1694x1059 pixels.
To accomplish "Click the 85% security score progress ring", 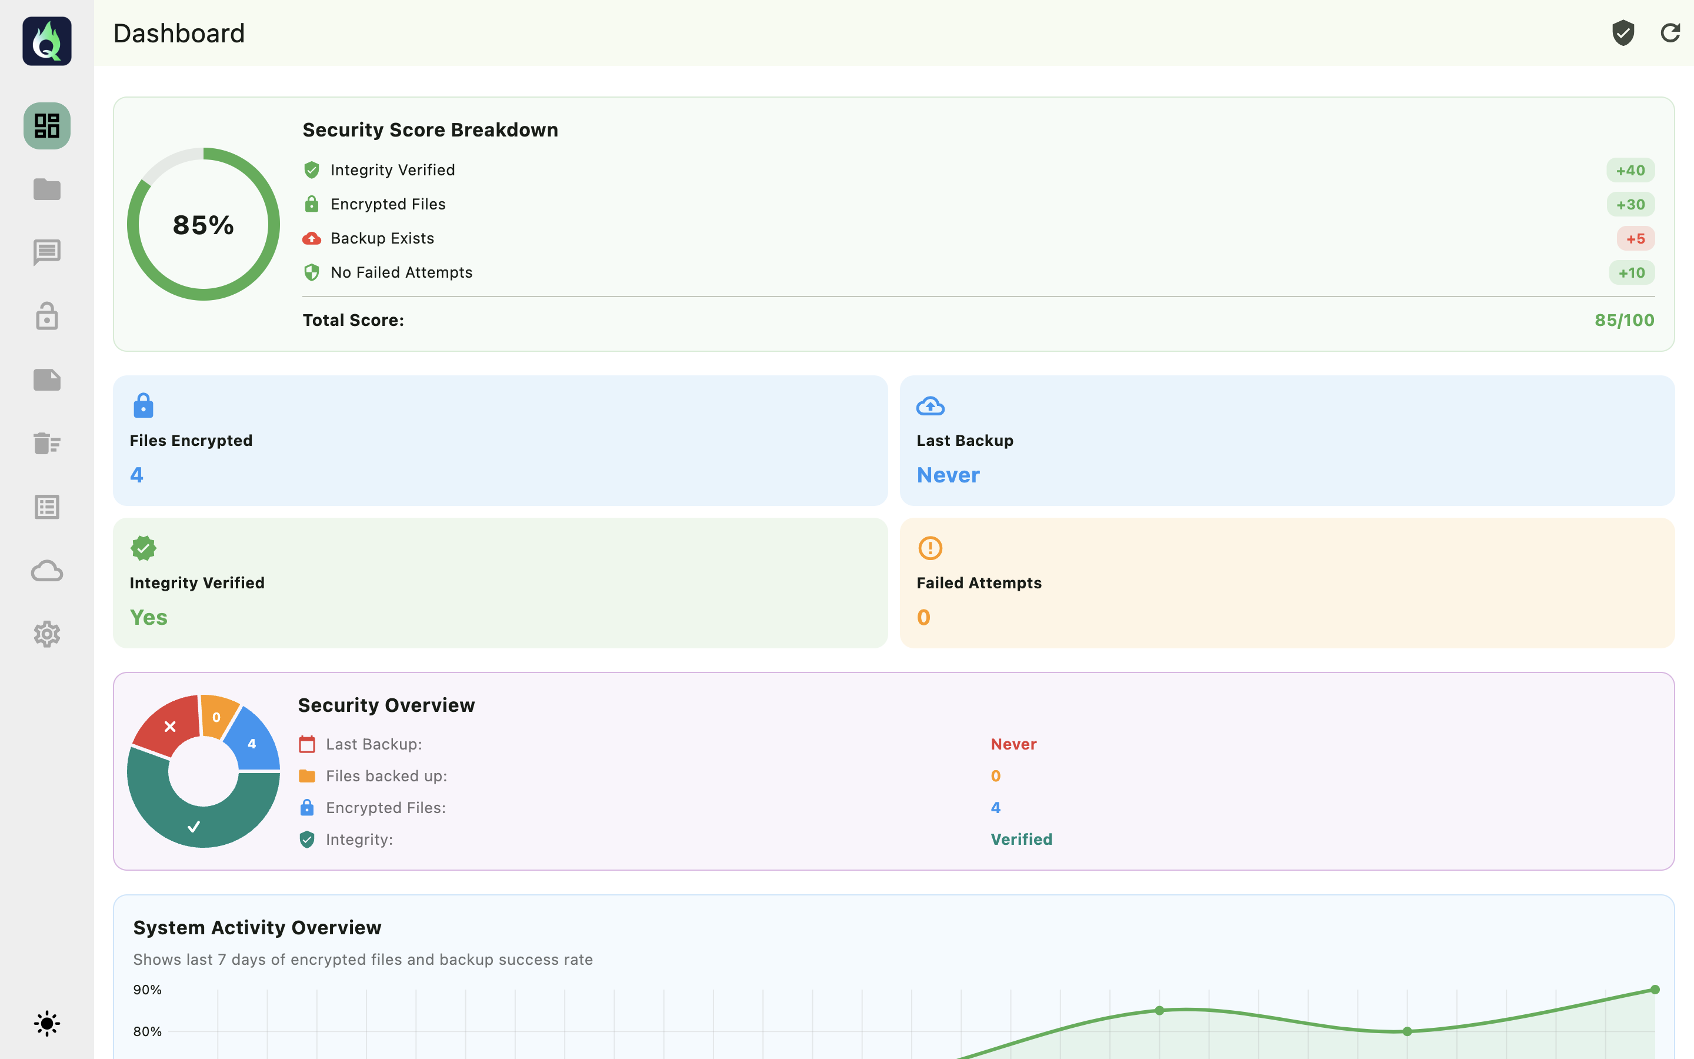I will coord(202,224).
